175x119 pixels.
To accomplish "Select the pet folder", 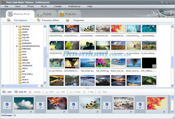I will pyautogui.click(x=22, y=71).
